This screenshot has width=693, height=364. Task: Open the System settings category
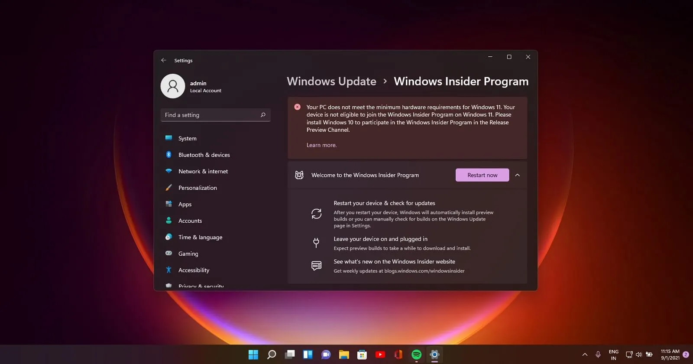[187, 138]
